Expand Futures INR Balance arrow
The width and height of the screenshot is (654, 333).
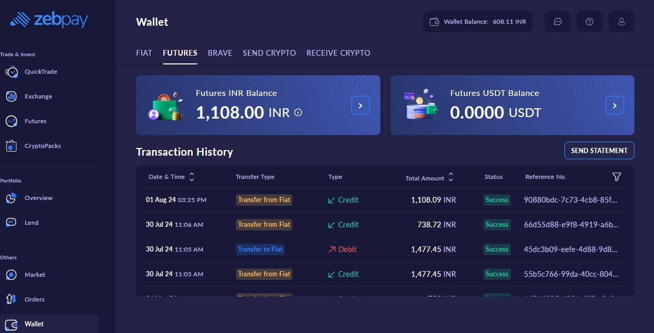click(361, 105)
